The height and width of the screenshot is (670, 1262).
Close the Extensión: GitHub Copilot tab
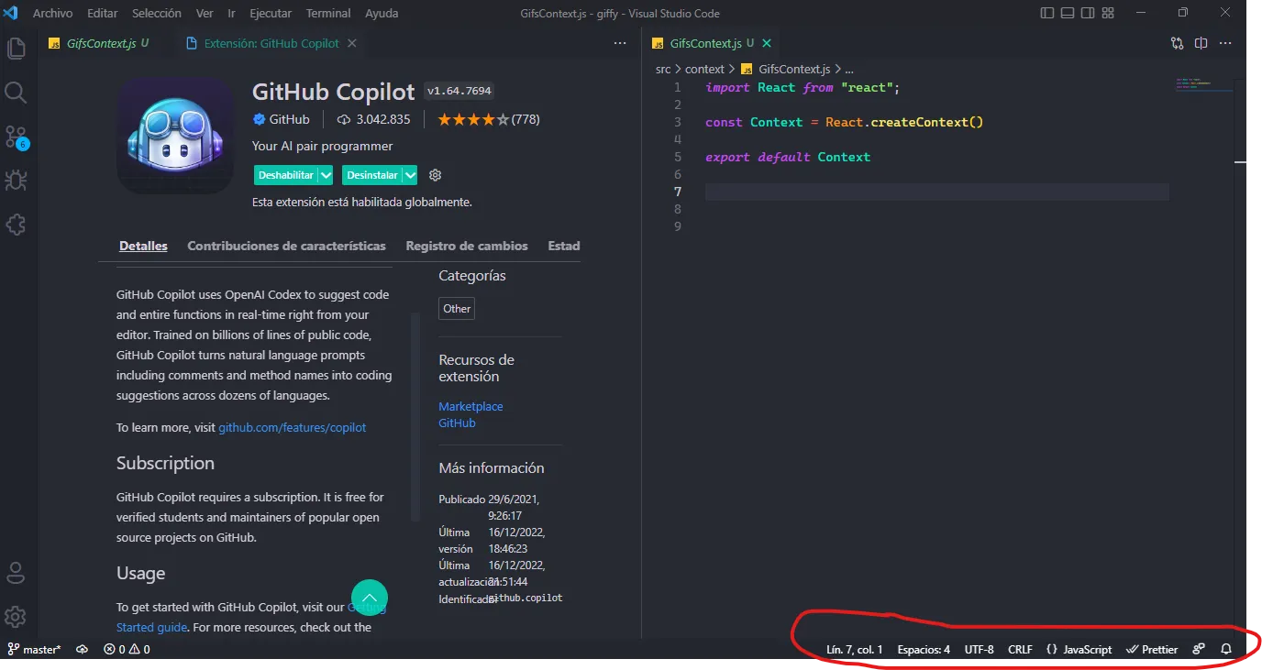(352, 43)
